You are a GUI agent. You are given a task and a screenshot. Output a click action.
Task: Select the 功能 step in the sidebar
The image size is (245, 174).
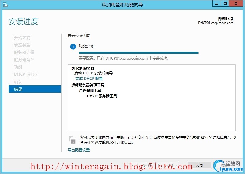click(18, 67)
